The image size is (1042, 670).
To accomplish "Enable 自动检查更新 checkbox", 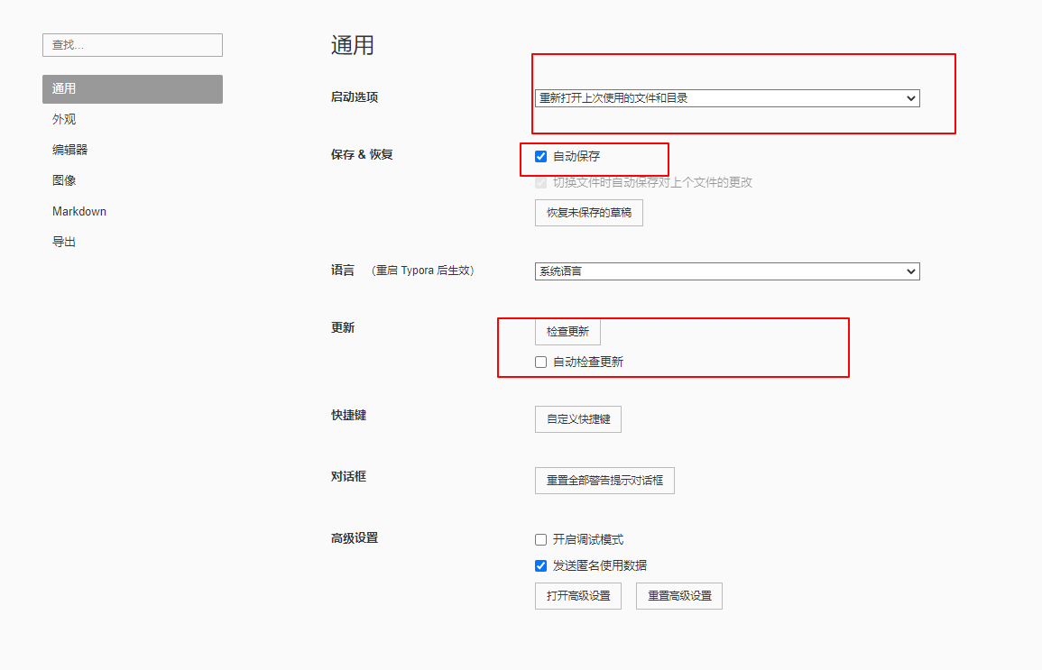I will coord(540,362).
